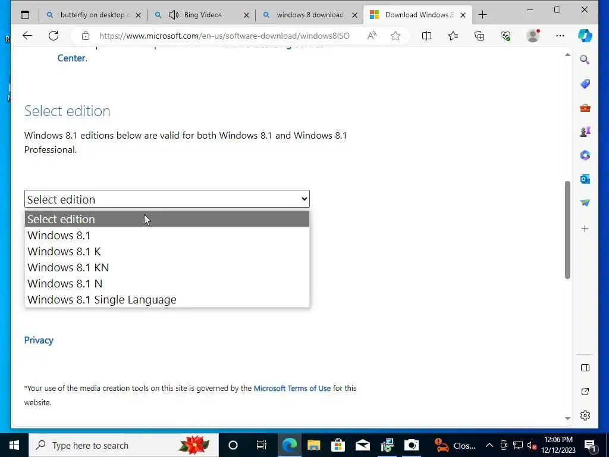609x457 pixels.
Task: Click the taskbar search box
Action: pyautogui.click(x=124, y=445)
